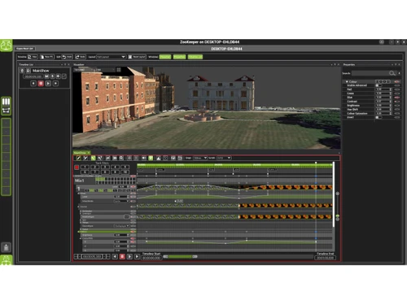
Task: Click the Undo button in the top toolbar
Action: [68, 57]
